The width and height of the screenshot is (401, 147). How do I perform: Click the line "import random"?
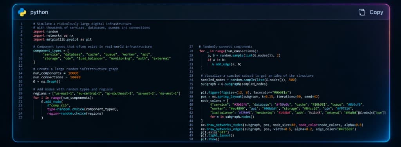45,32
